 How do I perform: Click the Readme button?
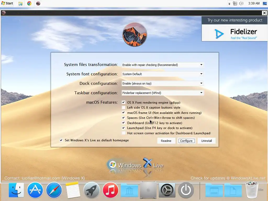pyautogui.click(x=166, y=141)
